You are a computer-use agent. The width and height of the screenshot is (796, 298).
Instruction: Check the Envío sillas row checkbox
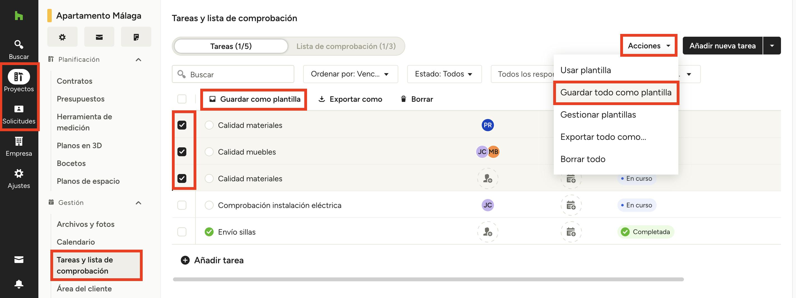(182, 232)
